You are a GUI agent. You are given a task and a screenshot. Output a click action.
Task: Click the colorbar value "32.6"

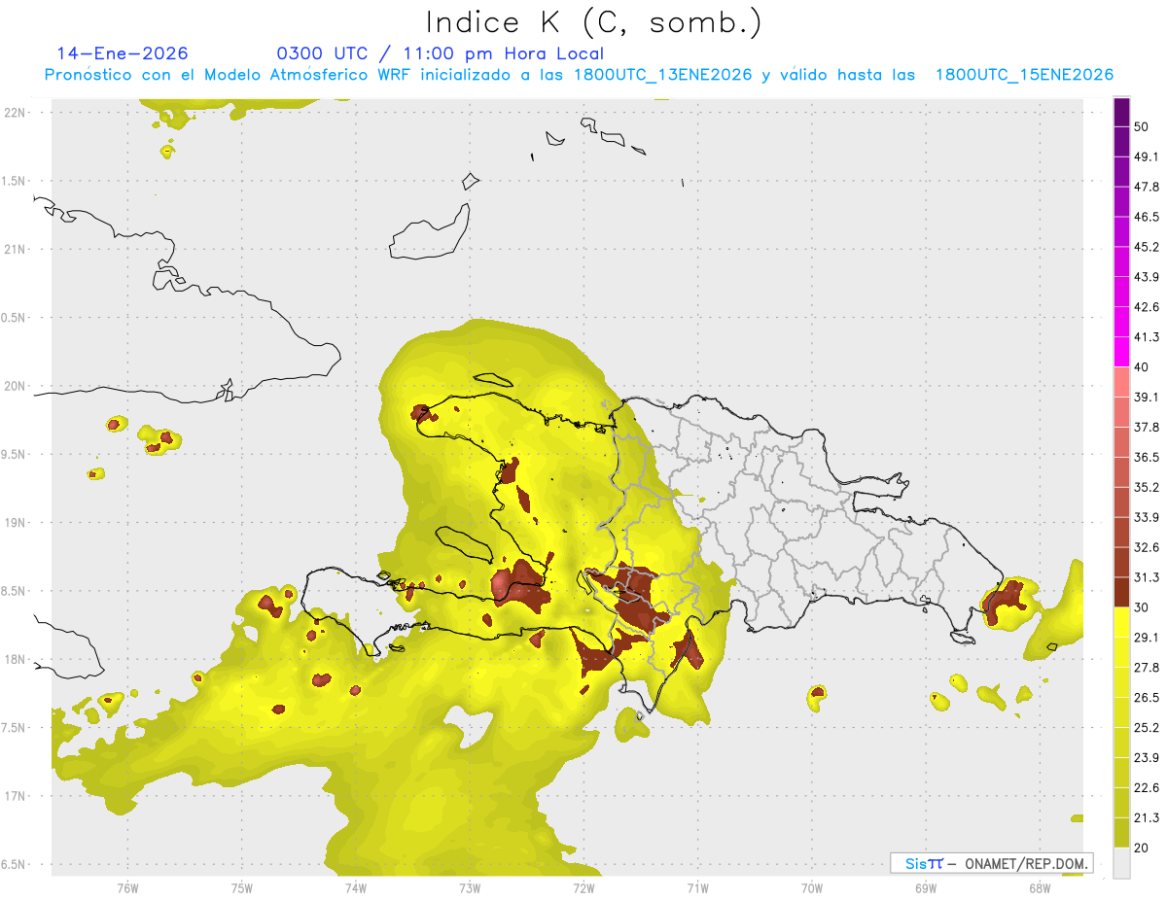(1147, 547)
